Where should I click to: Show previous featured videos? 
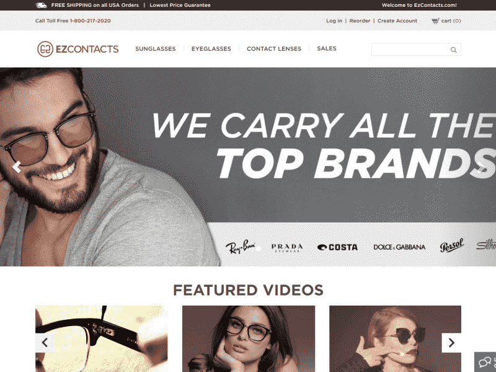tap(45, 343)
